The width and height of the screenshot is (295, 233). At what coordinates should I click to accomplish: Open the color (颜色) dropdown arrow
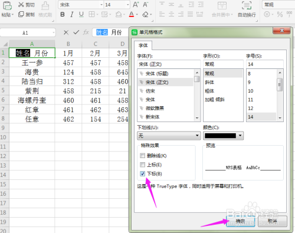(240, 136)
